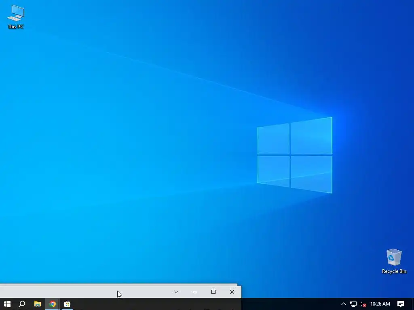Screen dimensions: 414x310
Task: Click the chevron dropdown in the Chrome title bar
Action: click(176, 292)
